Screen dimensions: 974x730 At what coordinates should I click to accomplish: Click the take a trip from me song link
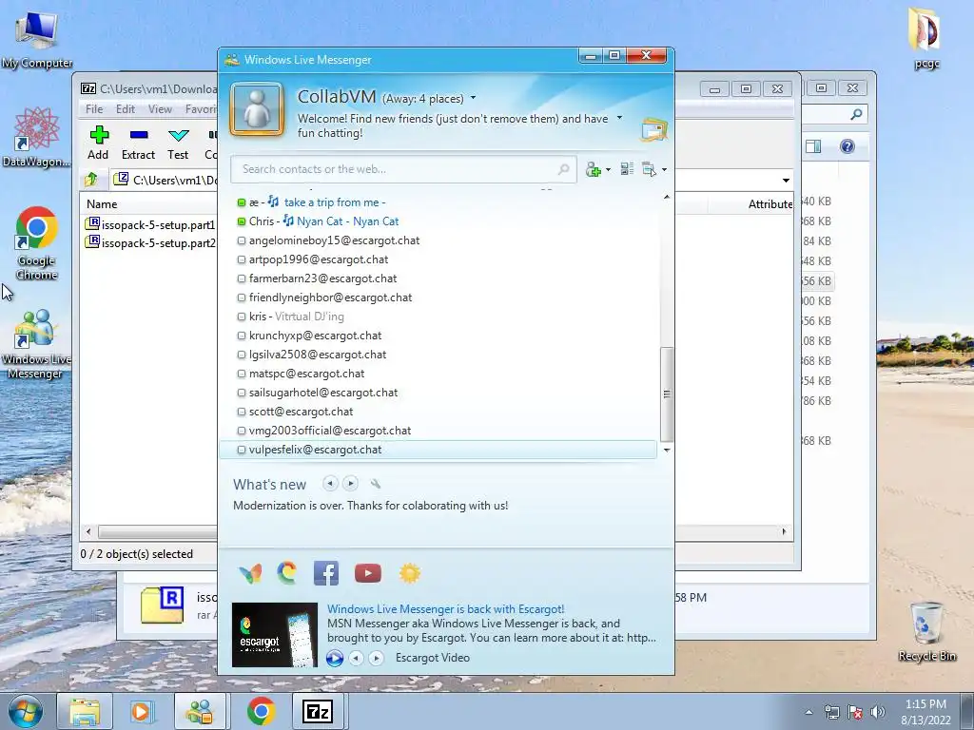click(x=335, y=202)
